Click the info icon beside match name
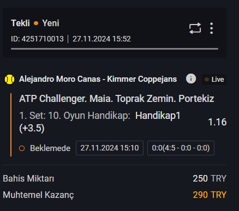This screenshot has height=211, width=239. [x=191, y=79]
